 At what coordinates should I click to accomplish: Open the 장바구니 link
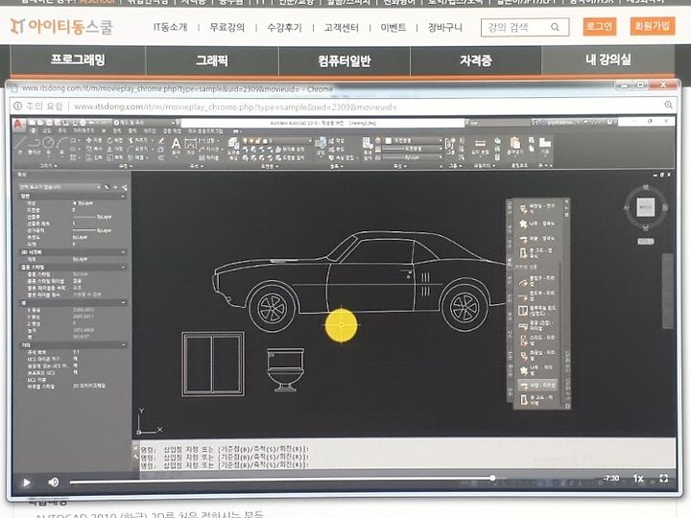pos(445,27)
